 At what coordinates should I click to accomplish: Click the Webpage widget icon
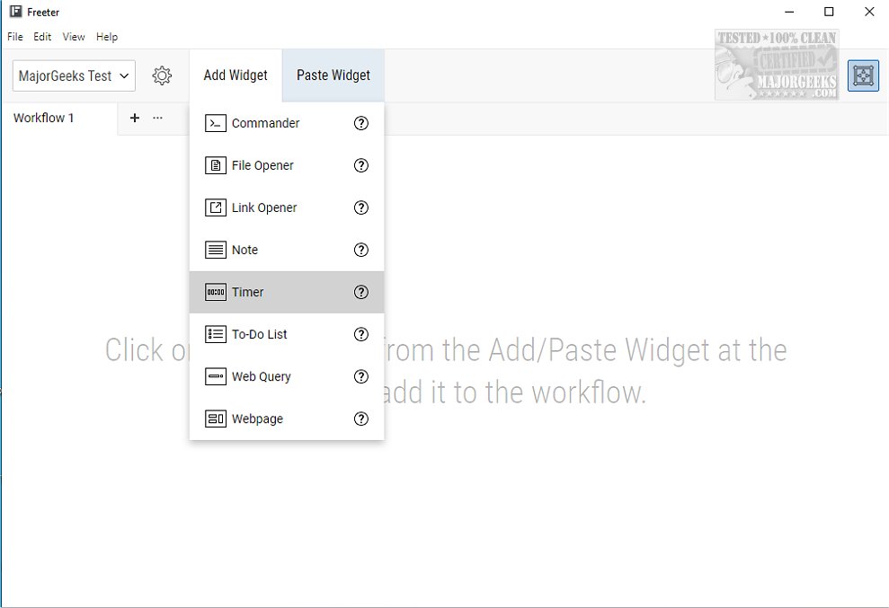[x=215, y=419]
